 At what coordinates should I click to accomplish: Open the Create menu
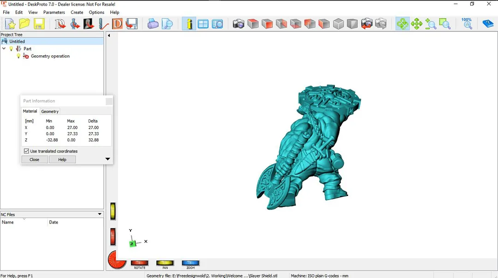pos(77,12)
